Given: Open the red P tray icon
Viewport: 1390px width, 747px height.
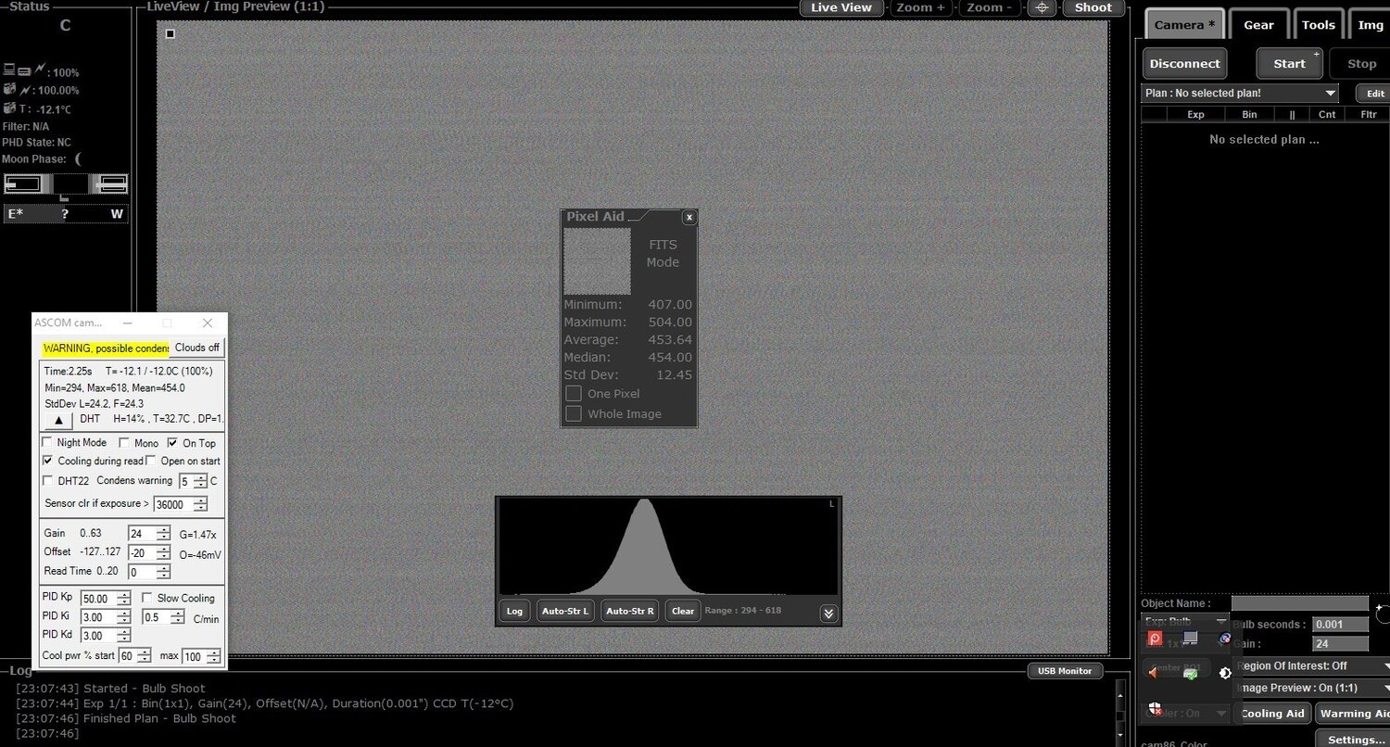Looking at the screenshot, I should (1155, 639).
